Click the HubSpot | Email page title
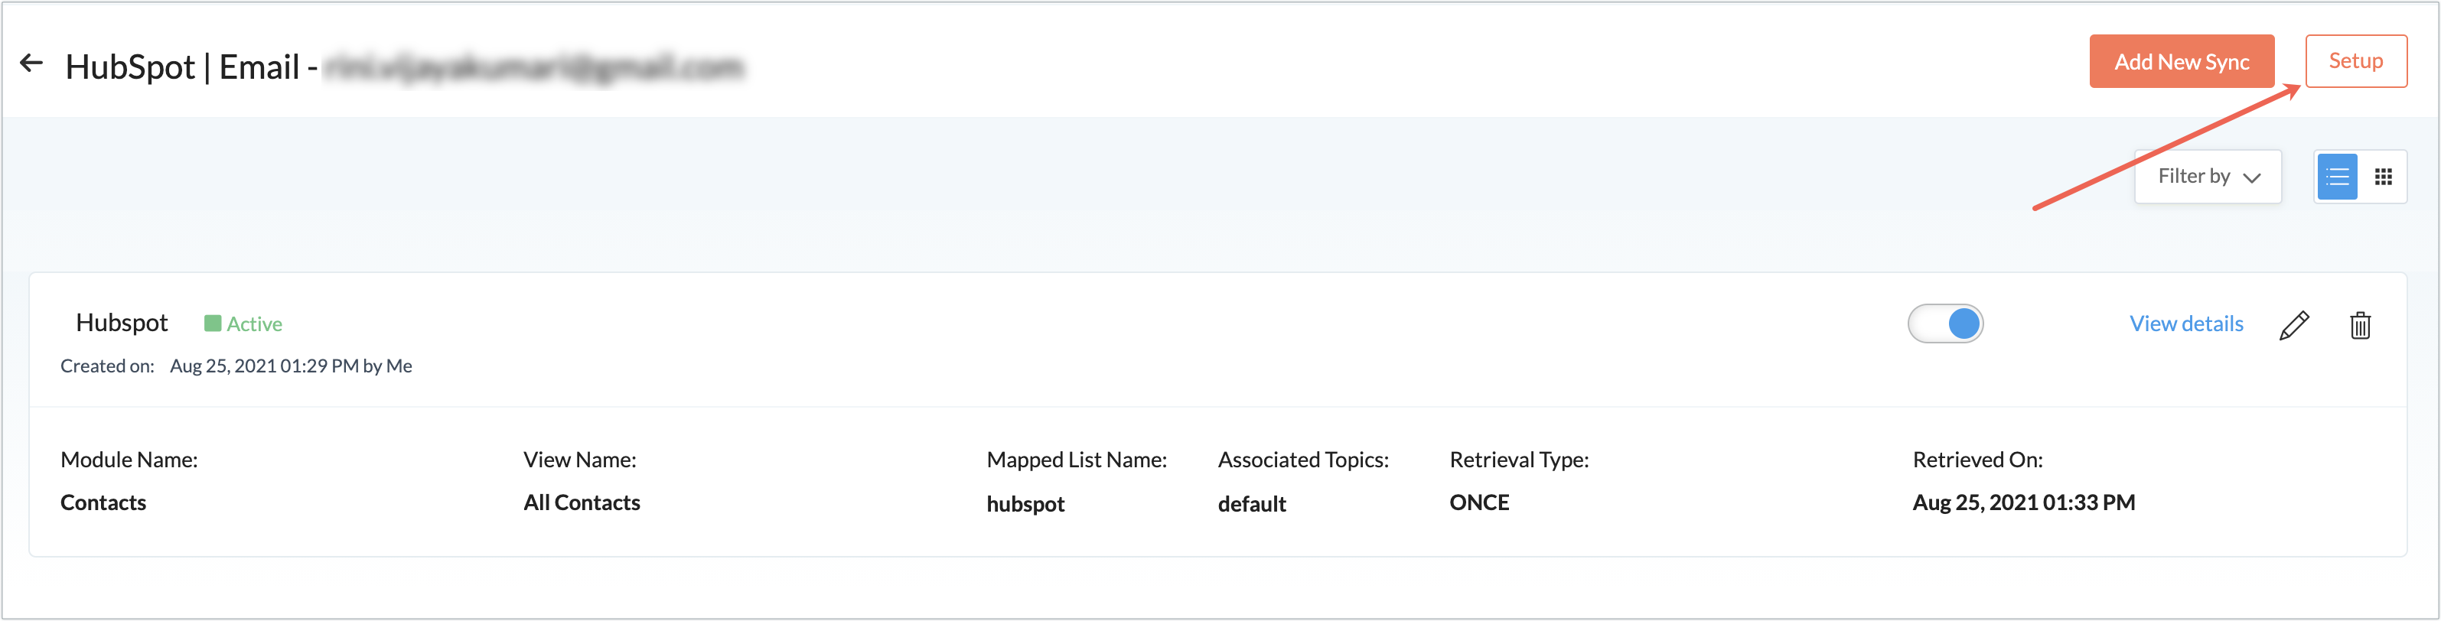The image size is (2441, 621). (x=182, y=67)
